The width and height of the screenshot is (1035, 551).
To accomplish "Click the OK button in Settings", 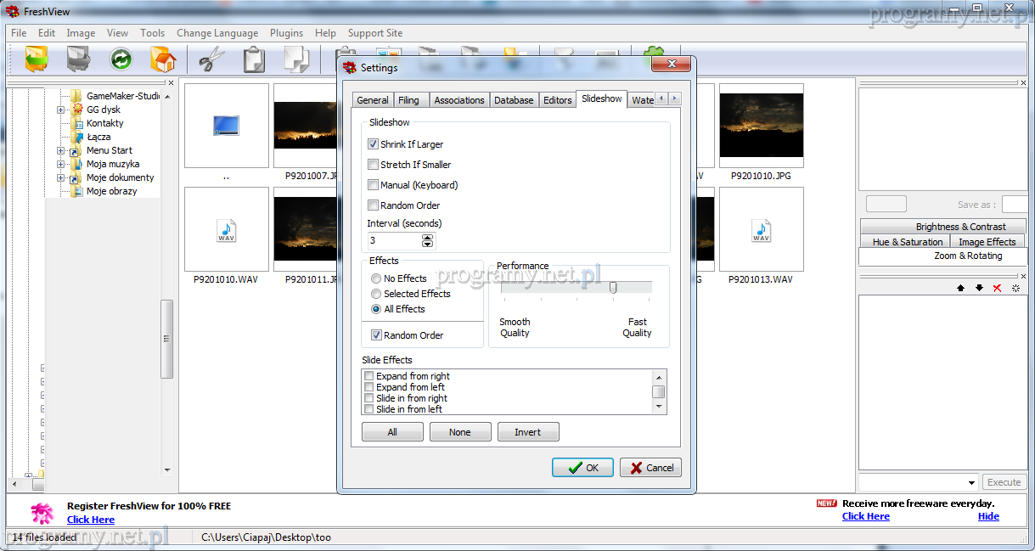I will pyautogui.click(x=582, y=468).
